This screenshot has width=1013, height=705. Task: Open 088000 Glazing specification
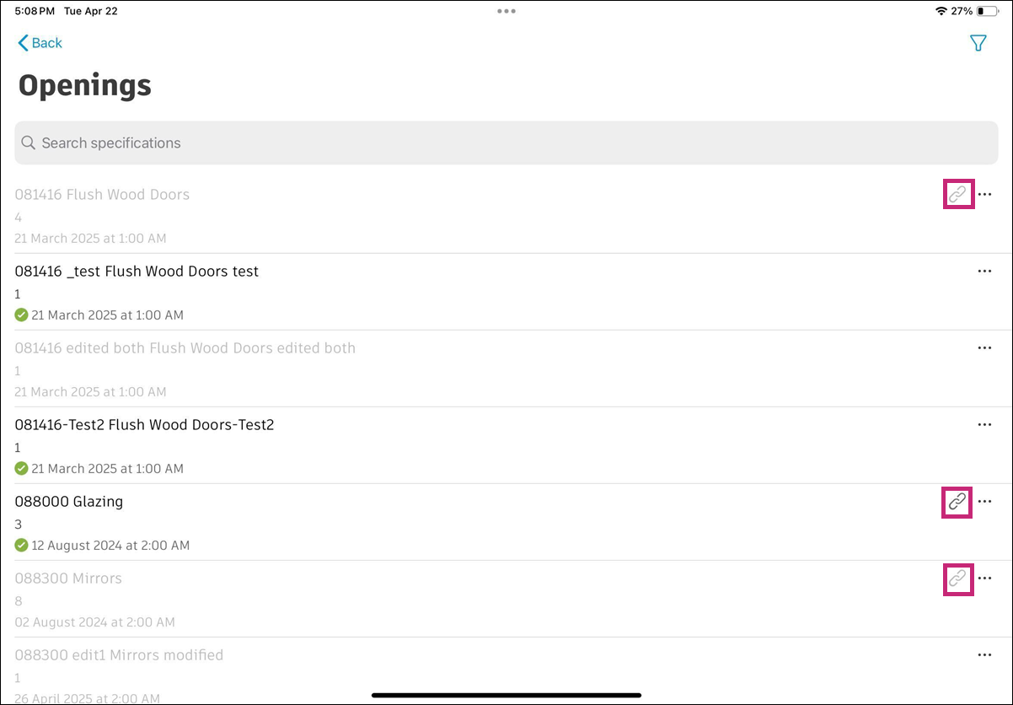click(69, 502)
